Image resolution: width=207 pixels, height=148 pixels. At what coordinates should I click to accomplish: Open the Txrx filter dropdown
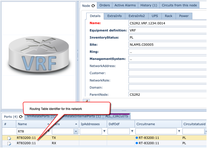pyautogui.click(x=76, y=131)
